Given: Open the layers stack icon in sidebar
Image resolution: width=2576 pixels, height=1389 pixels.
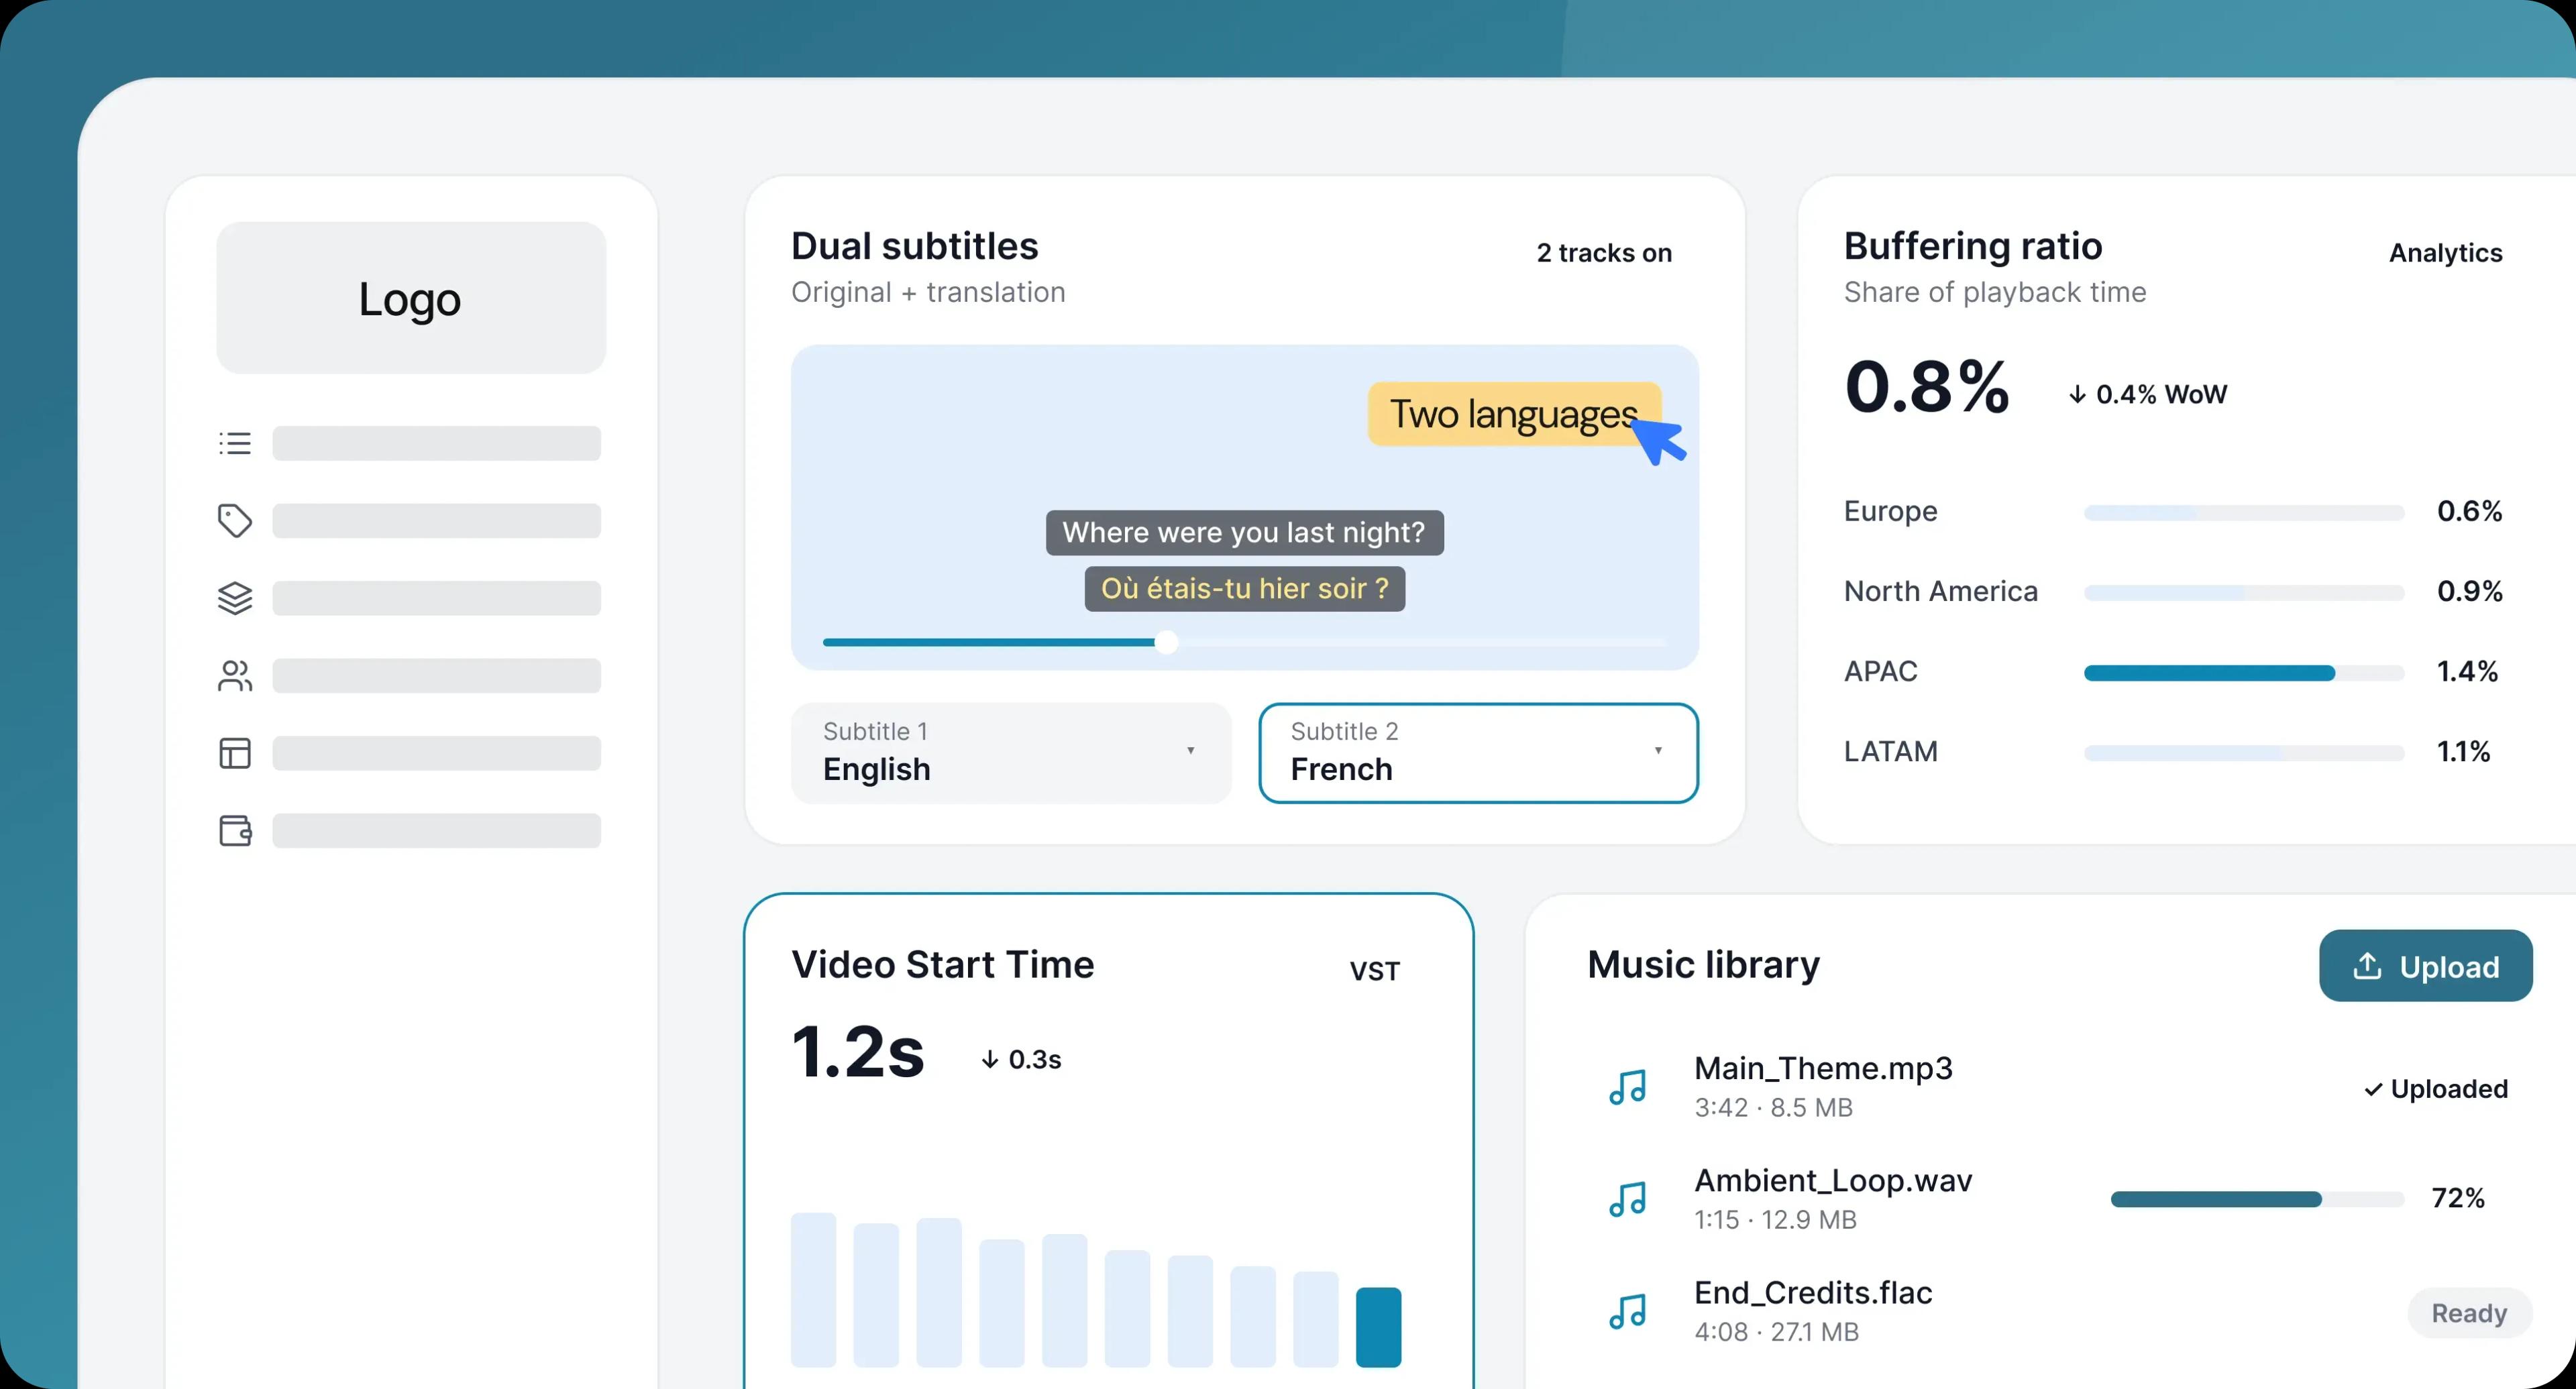Looking at the screenshot, I should (x=235, y=598).
